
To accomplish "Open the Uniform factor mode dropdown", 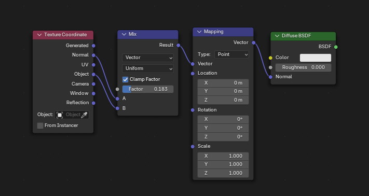I will [148, 68].
